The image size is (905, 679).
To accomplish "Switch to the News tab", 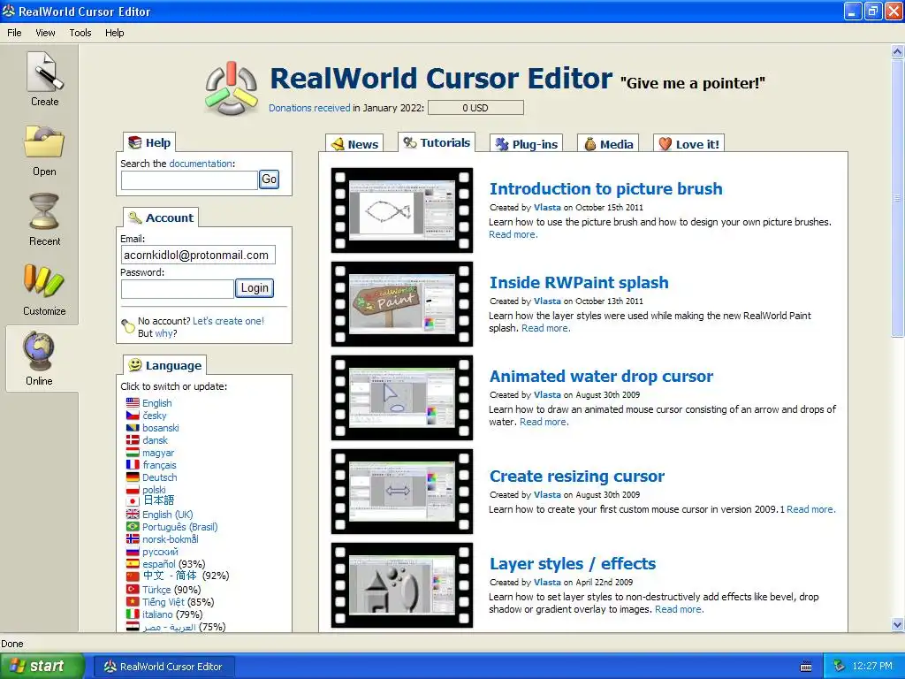I will 354,144.
